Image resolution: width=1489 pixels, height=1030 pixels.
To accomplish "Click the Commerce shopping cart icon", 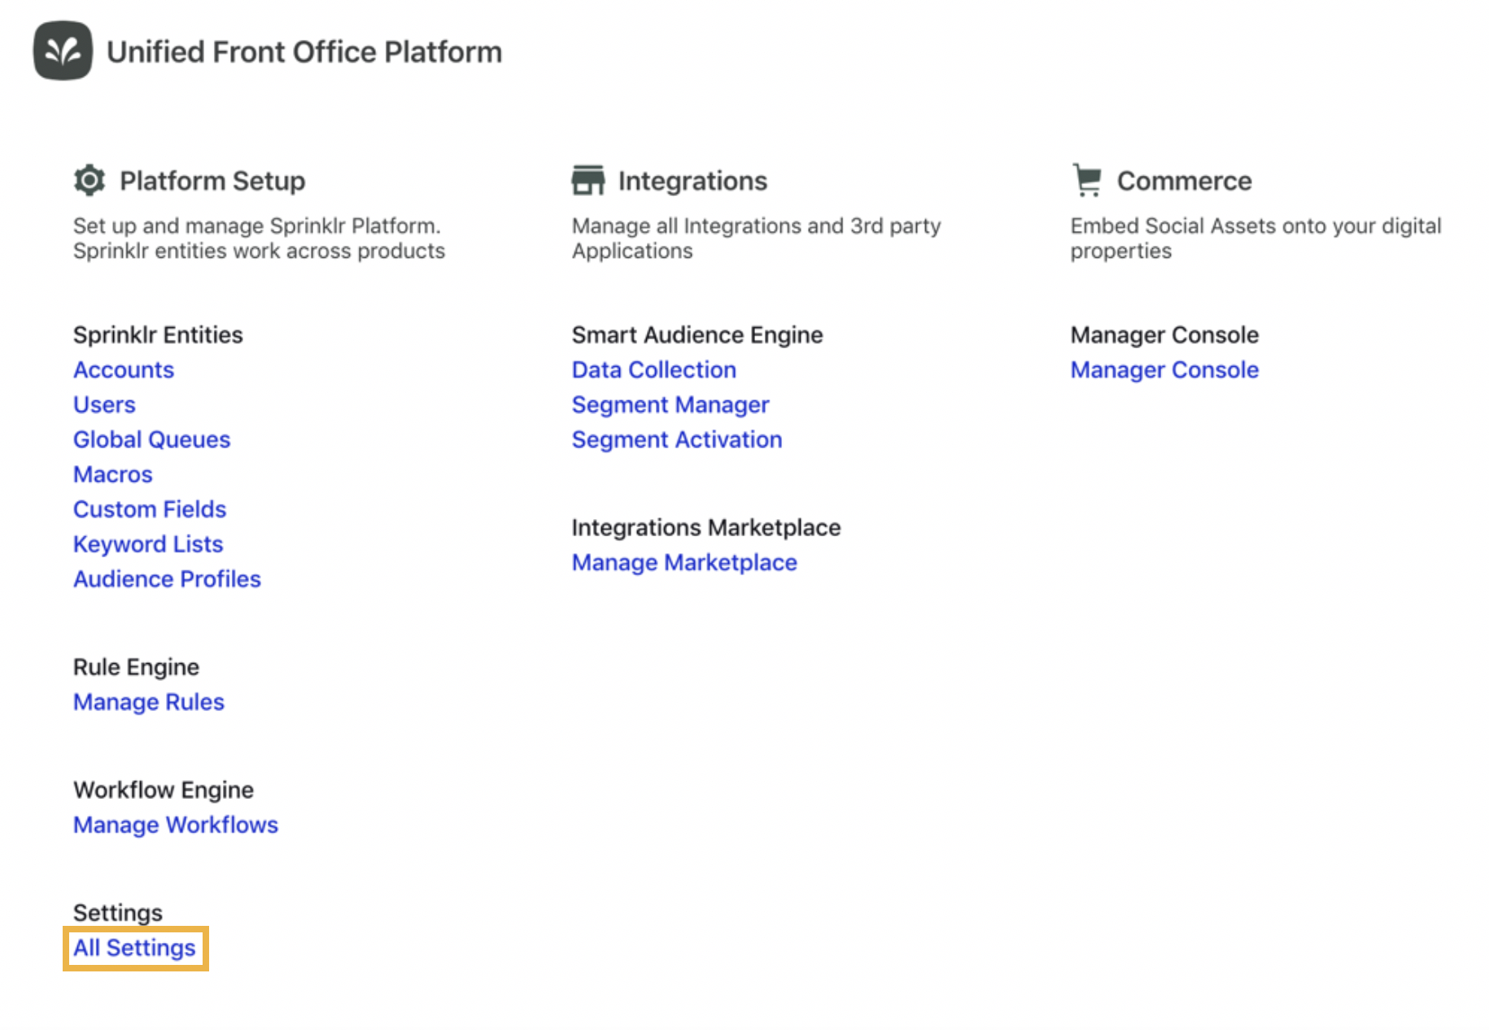I will pos(1087,180).
